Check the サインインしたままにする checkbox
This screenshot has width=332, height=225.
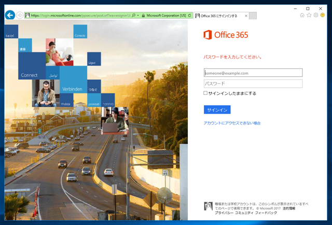[205, 93]
